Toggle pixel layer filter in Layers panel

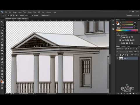(x=126, y=49)
